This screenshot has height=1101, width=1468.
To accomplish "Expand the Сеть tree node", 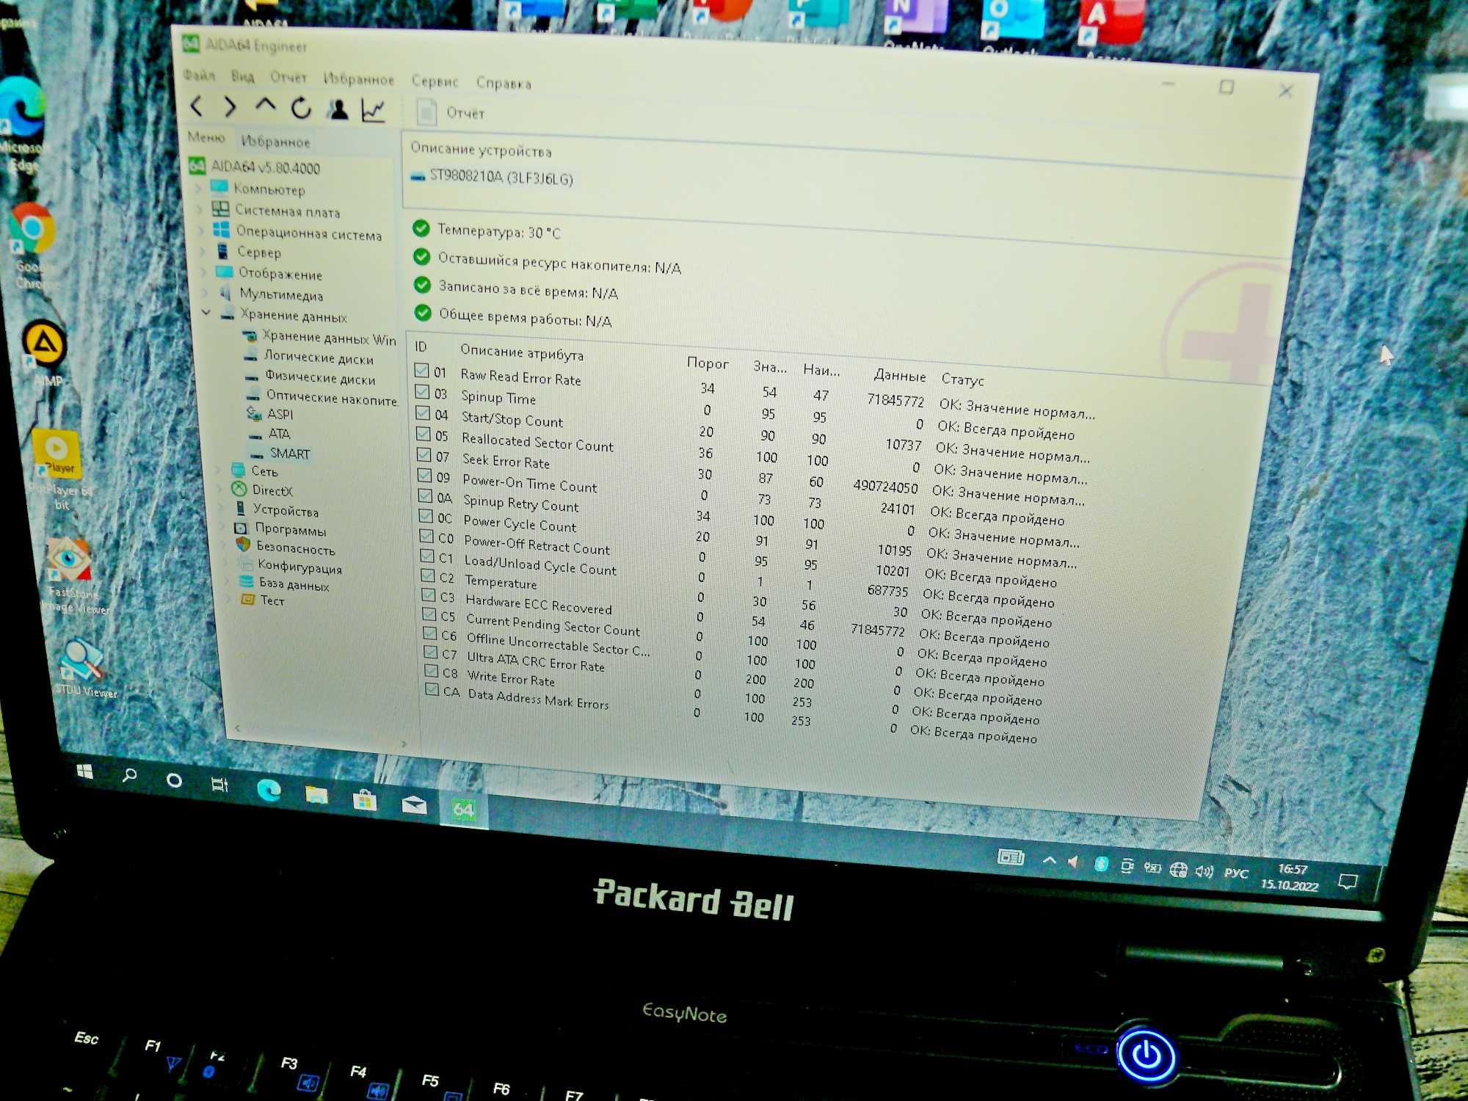I will click(x=218, y=470).
